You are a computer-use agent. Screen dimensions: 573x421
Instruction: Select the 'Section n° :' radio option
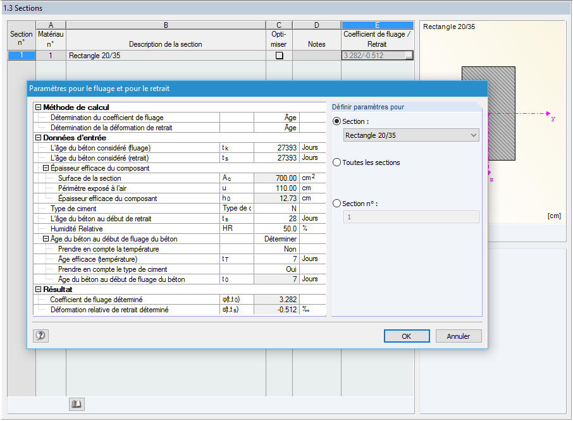click(x=337, y=204)
